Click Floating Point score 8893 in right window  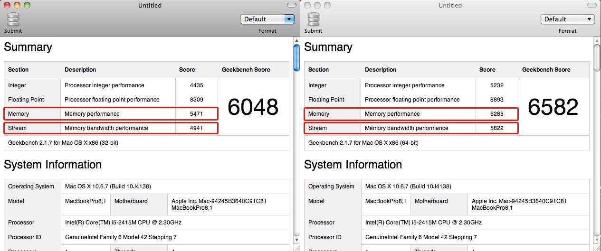(496, 100)
